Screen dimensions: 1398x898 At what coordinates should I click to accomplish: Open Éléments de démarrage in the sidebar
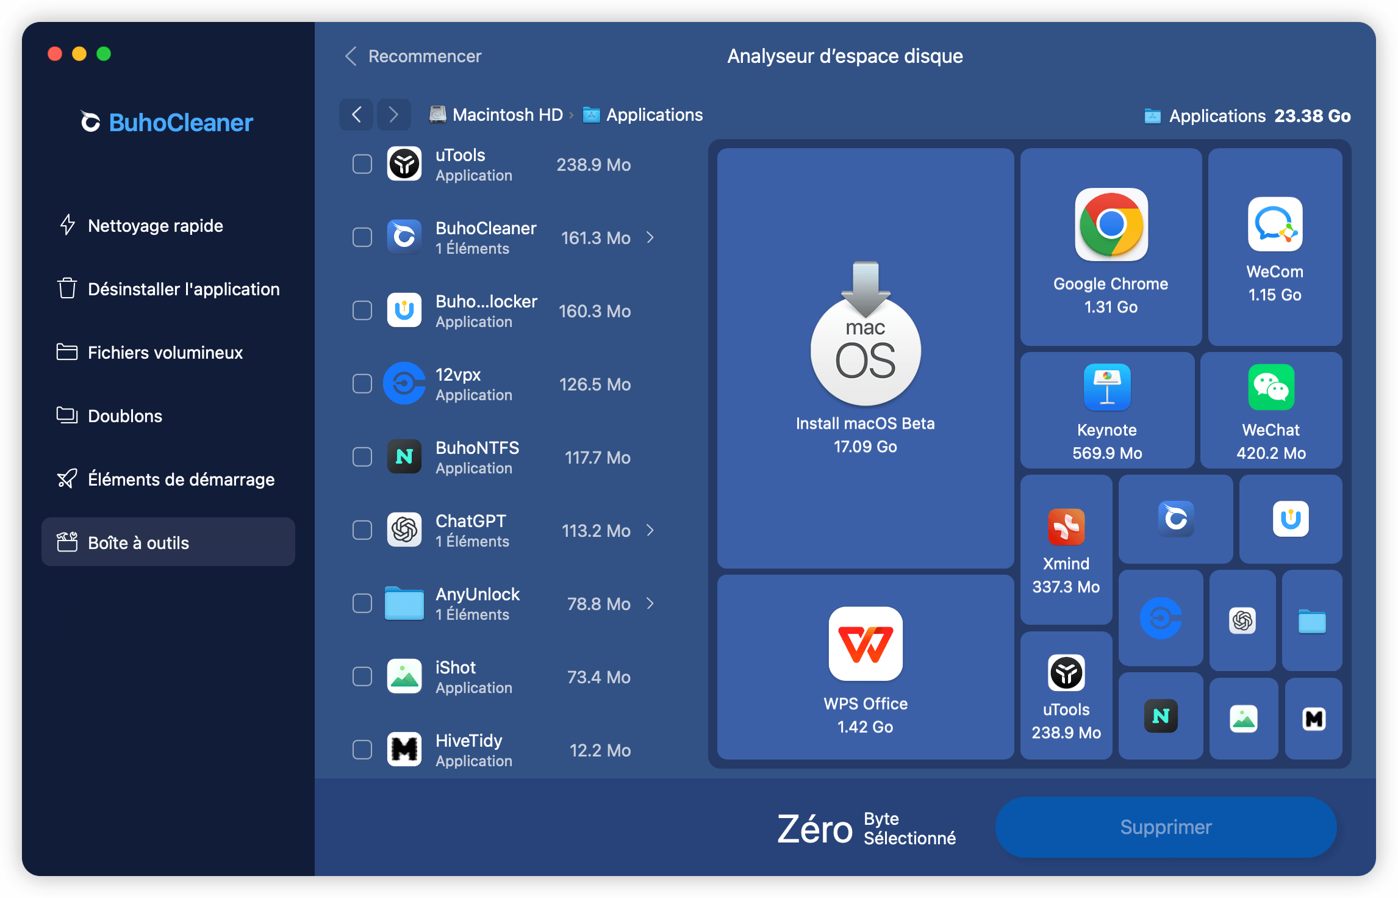(168, 480)
